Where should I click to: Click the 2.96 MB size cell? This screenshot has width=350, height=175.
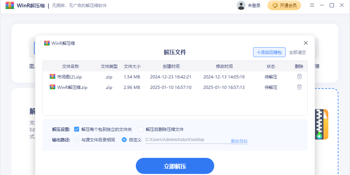click(132, 87)
